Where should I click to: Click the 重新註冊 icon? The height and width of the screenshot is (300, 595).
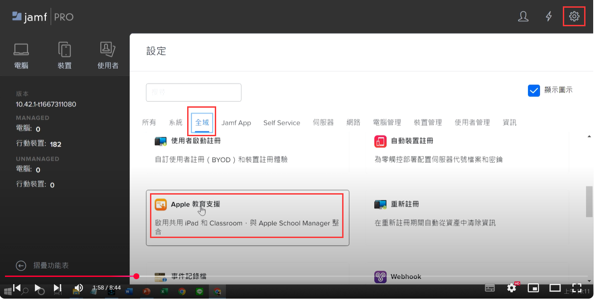click(x=381, y=205)
